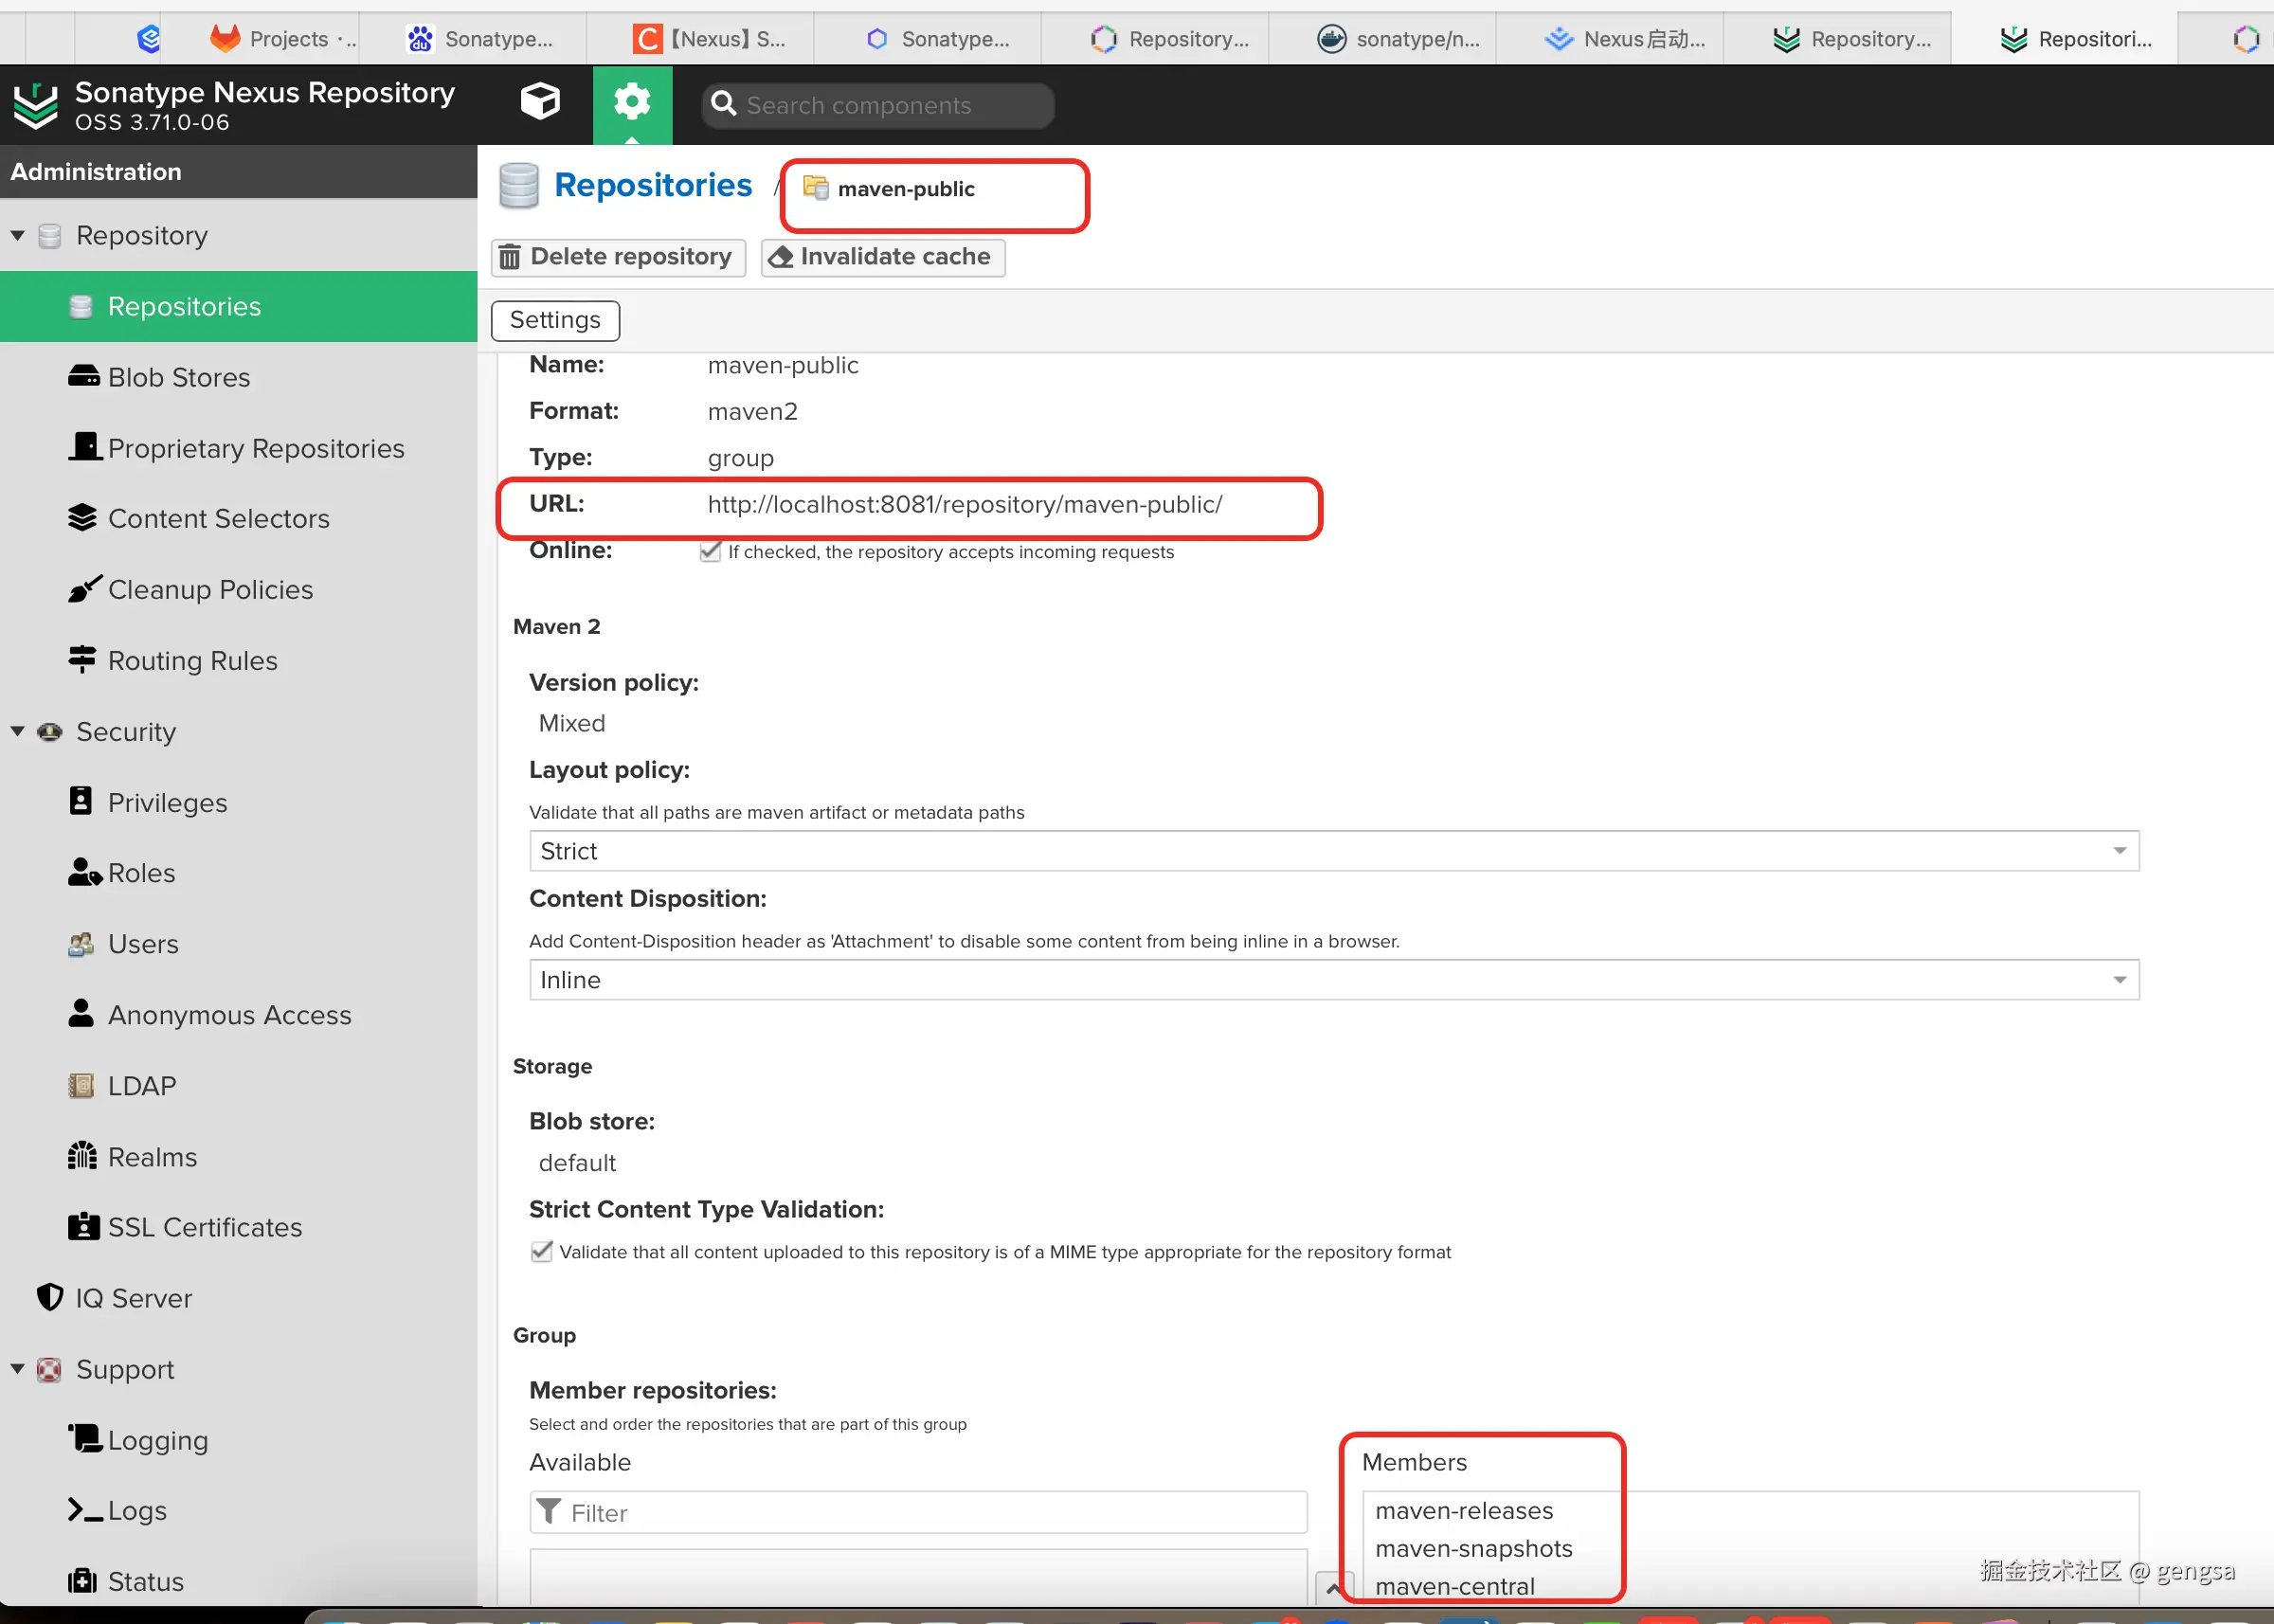
Task: Click the Administration gear icon
Action: [x=632, y=103]
